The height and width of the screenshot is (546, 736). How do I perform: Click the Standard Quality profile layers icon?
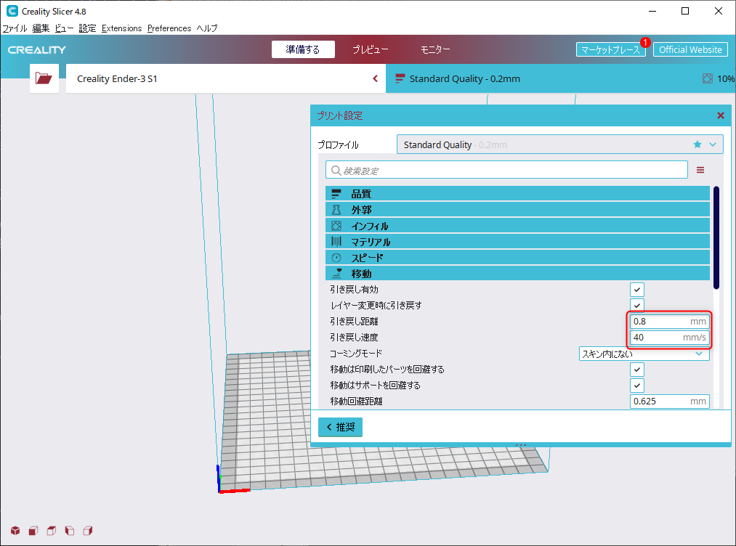pyautogui.click(x=400, y=79)
